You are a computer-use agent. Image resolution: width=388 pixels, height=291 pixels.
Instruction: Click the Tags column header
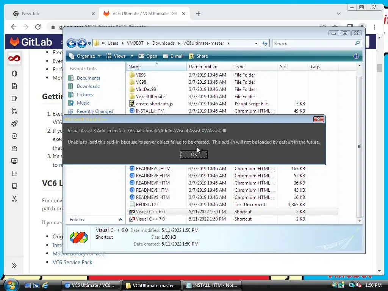(x=323, y=67)
